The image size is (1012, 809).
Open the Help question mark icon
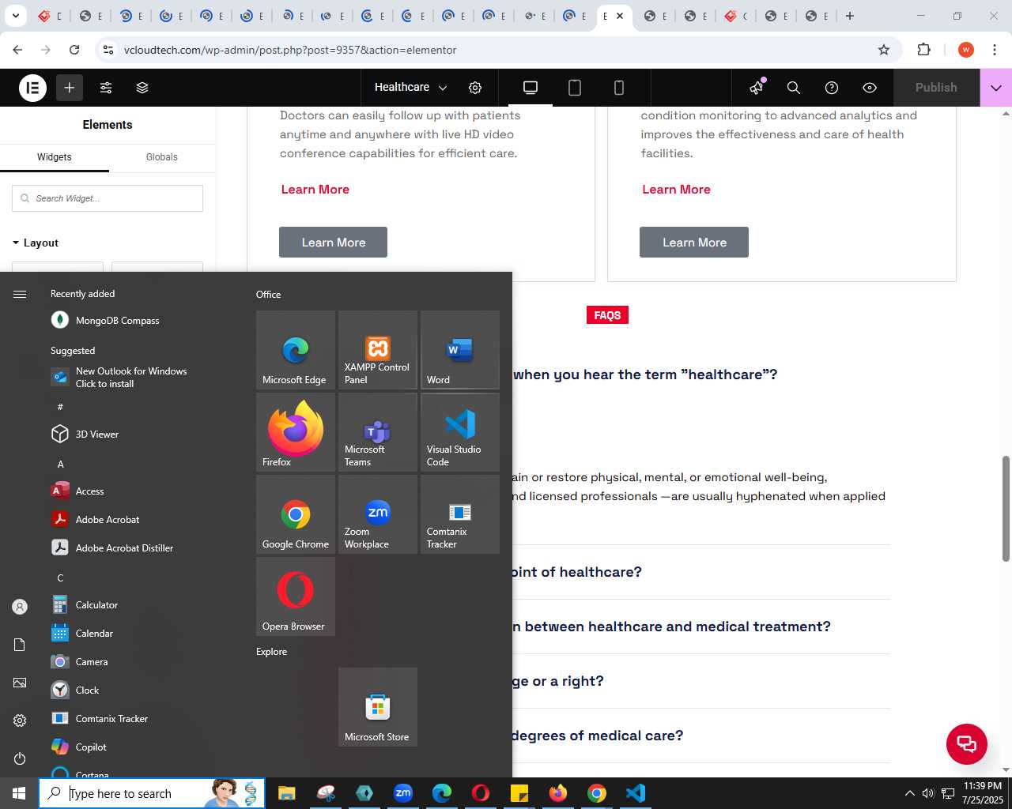point(832,88)
